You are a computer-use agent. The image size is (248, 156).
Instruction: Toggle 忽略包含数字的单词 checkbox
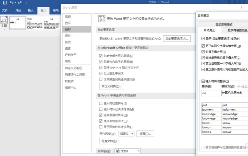click(101, 61)
